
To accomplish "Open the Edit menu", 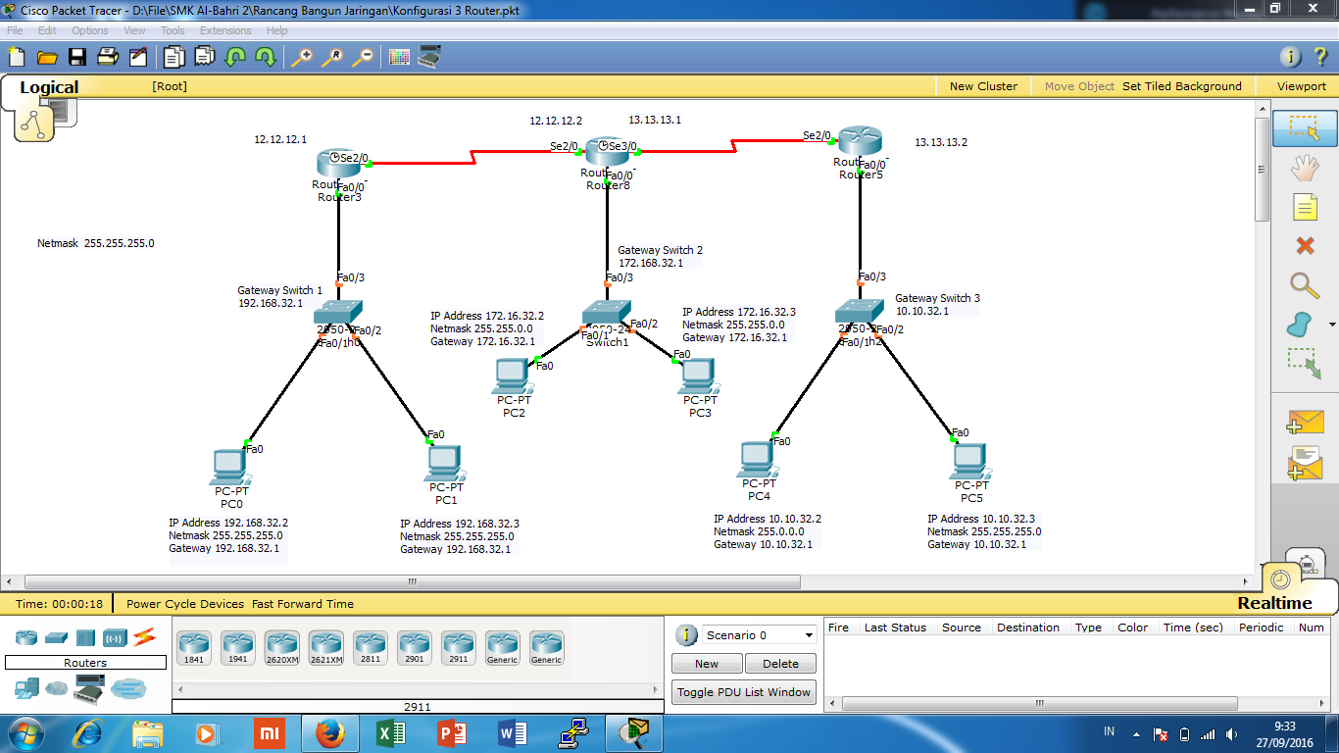I will 47,30.
